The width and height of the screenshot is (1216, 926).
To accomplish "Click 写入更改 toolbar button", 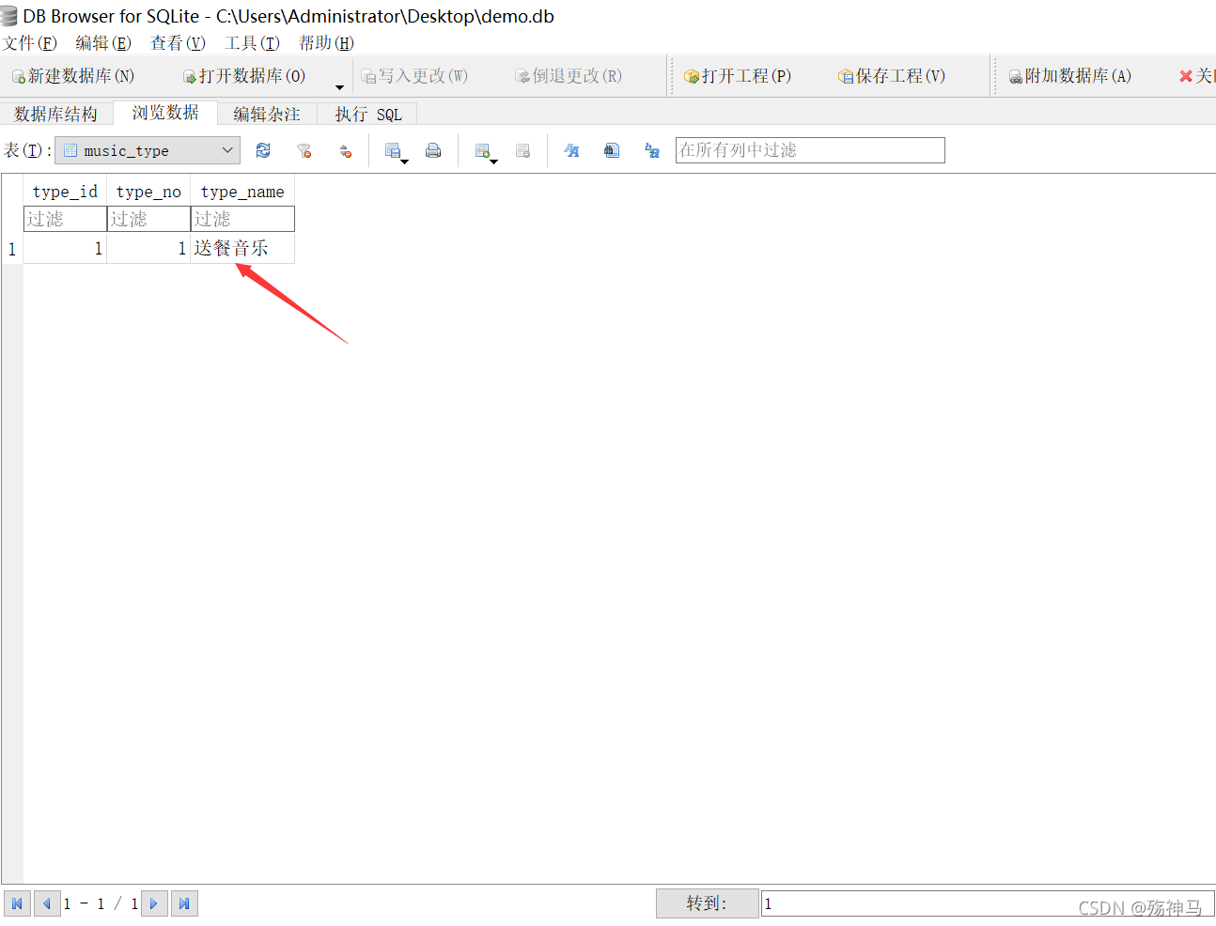I will point(414,76).
